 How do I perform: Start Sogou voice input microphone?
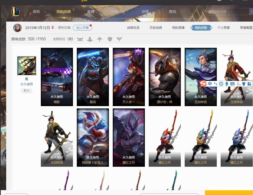(x=227, y=83)
